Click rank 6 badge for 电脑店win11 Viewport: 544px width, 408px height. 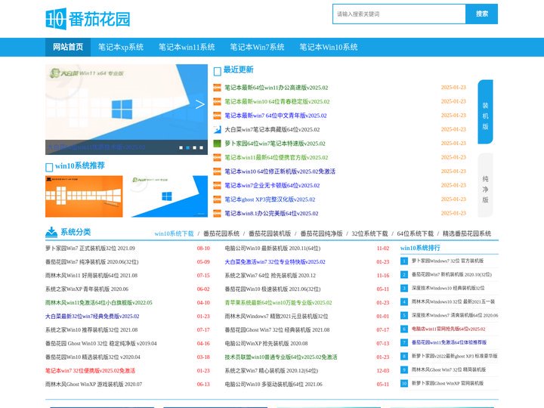pyautogui.click(x=404, y=329)
